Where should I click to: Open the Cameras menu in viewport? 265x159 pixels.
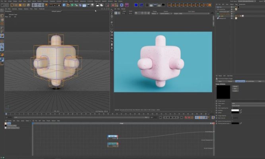[14, 8]
